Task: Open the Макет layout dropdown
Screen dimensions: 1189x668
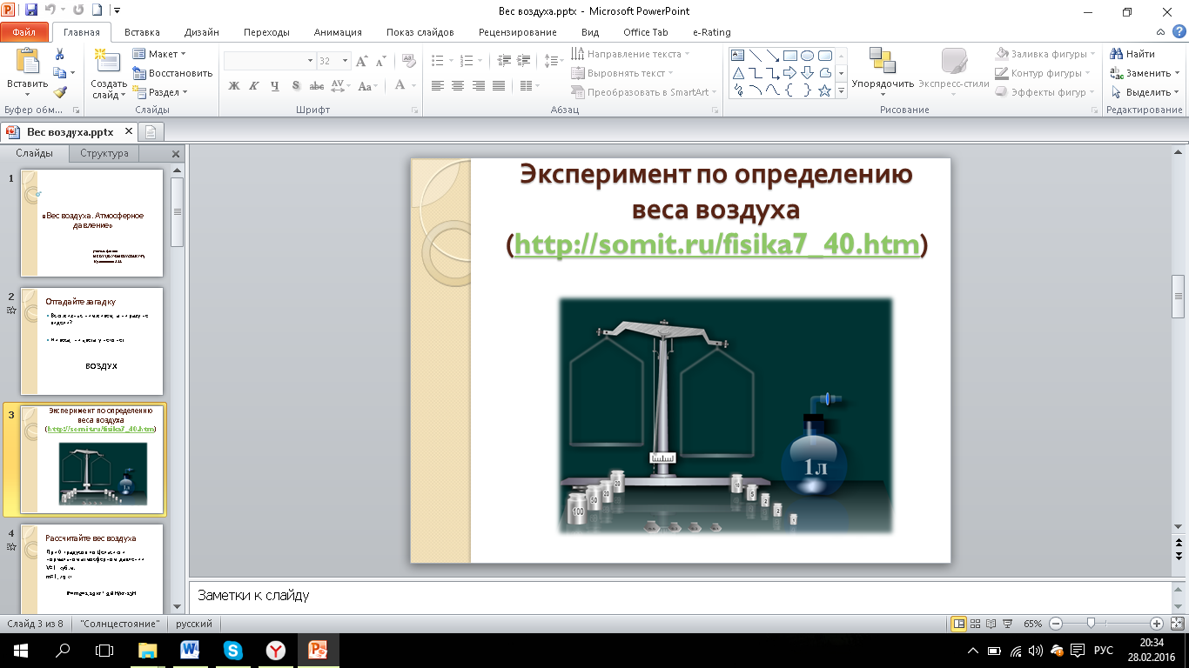Action: click(159, 54)
